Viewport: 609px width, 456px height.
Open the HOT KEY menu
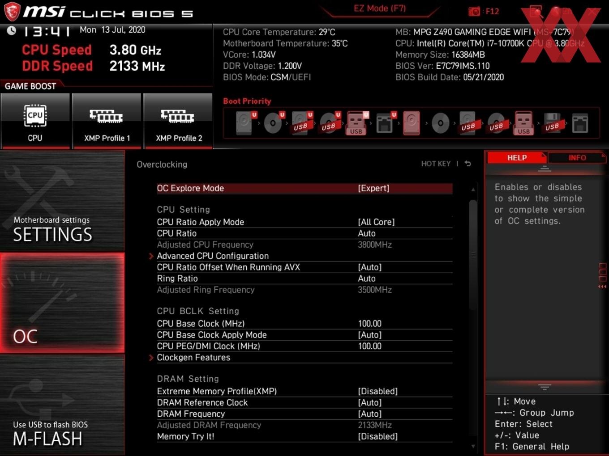[x=436, y=164]
